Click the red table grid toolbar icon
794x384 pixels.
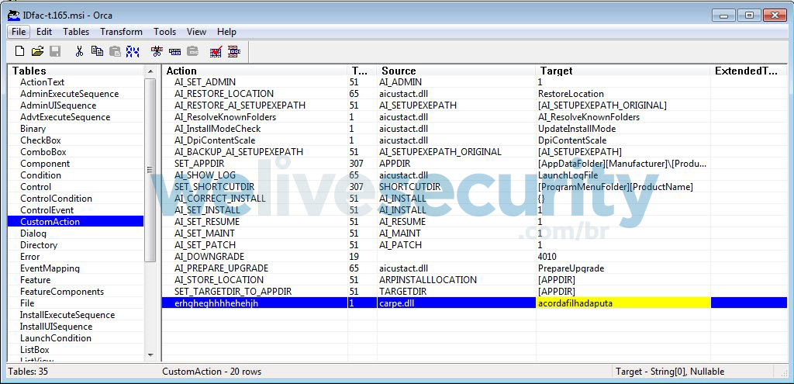(234, 51)
